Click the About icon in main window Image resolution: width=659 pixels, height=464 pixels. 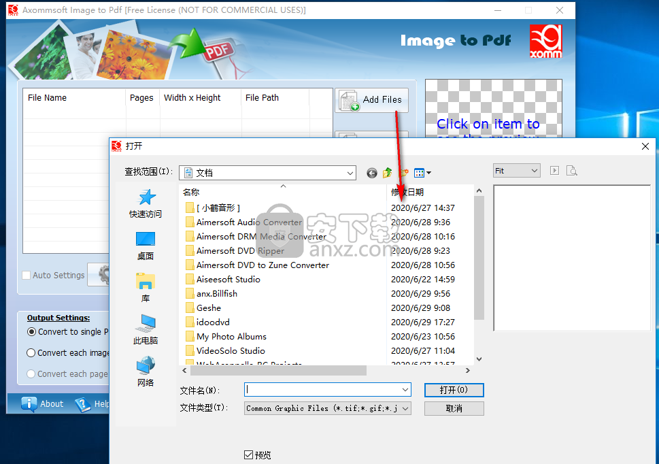pyautogui.click(x=29, y=404)
